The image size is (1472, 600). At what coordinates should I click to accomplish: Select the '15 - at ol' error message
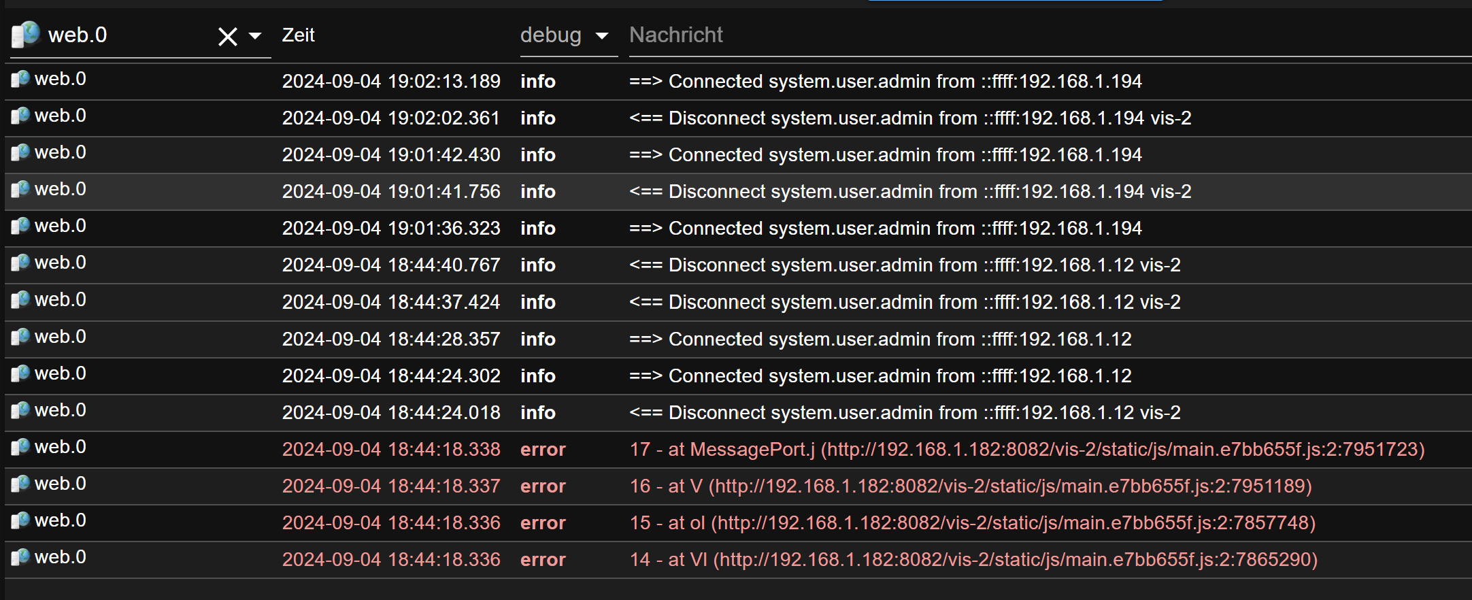pos(973,523)
